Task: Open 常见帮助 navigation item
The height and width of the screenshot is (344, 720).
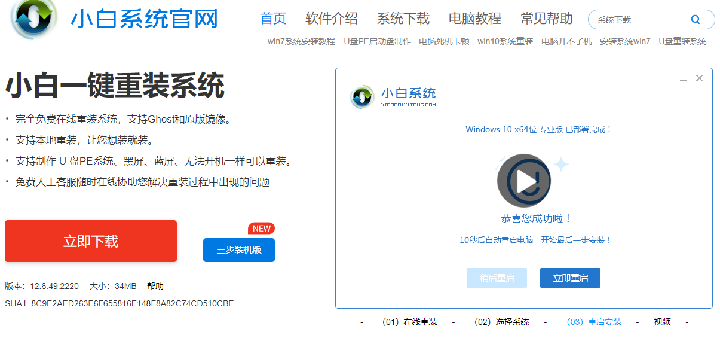Action: click(547, 19)
